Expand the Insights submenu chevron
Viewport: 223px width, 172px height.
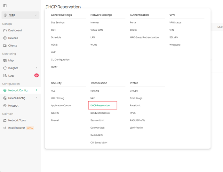tap(36, 68)
